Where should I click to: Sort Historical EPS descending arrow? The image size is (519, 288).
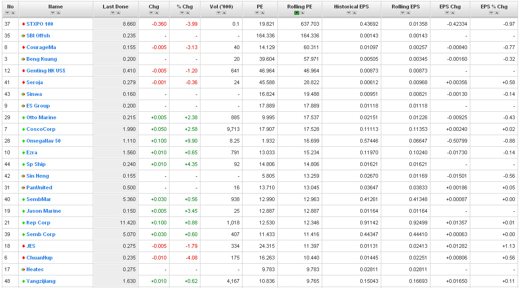click(x=348, y=13)
